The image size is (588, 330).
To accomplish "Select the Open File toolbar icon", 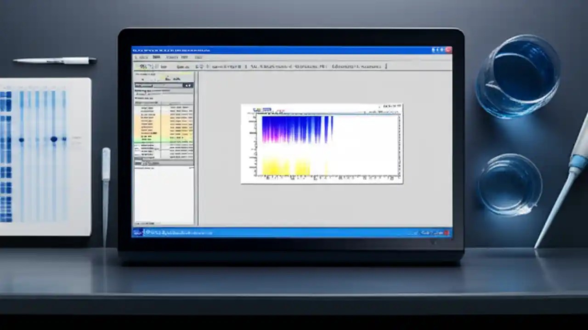I will point(141,66).
